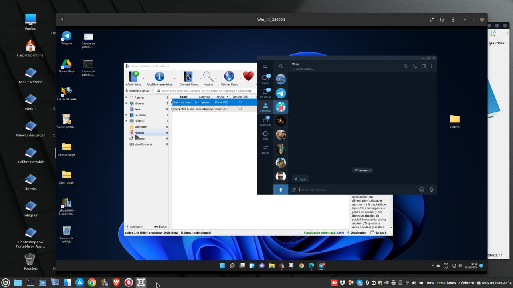Toggle Telegram's right side info panel

[424, 66]
